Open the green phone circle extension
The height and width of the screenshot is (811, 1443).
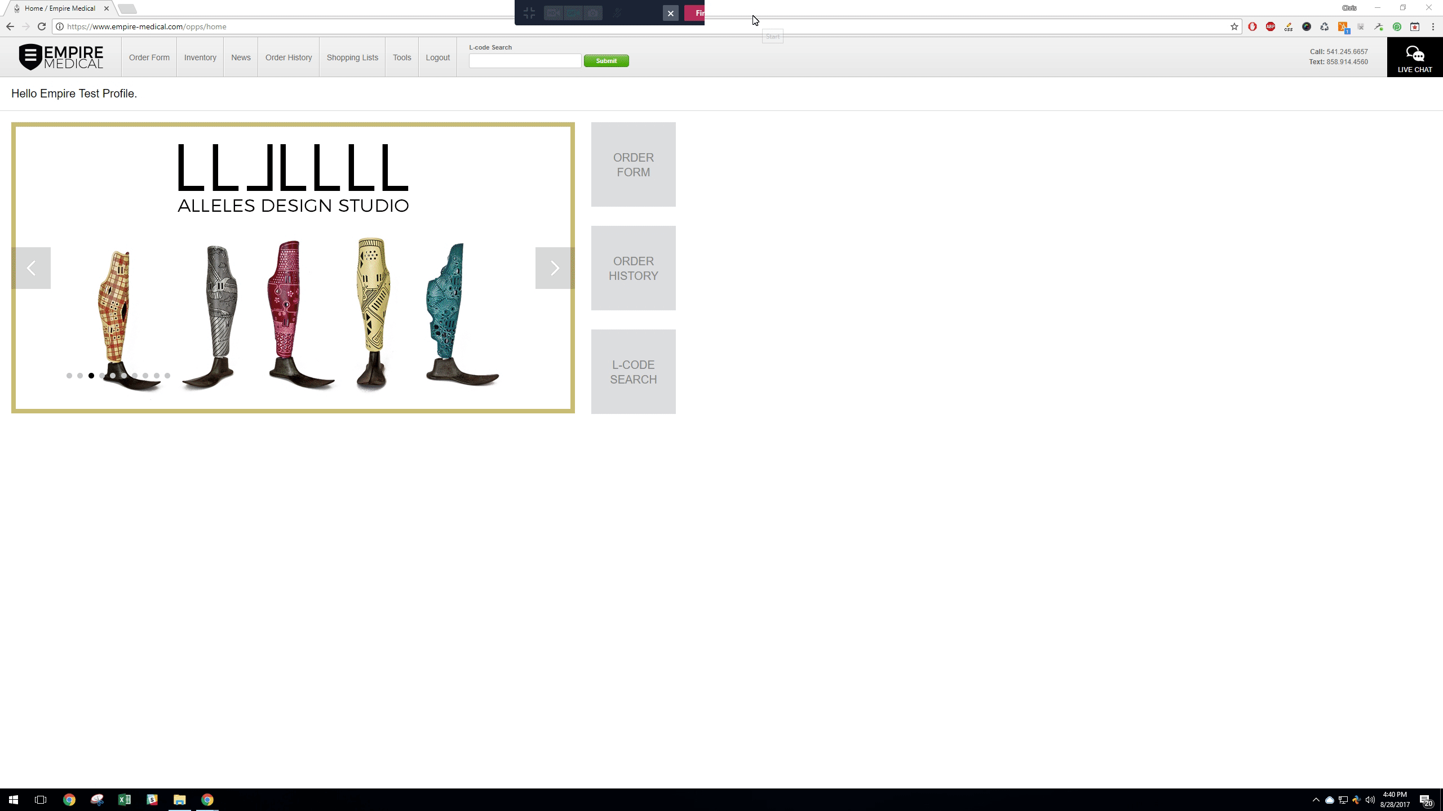click(1397, 26)
